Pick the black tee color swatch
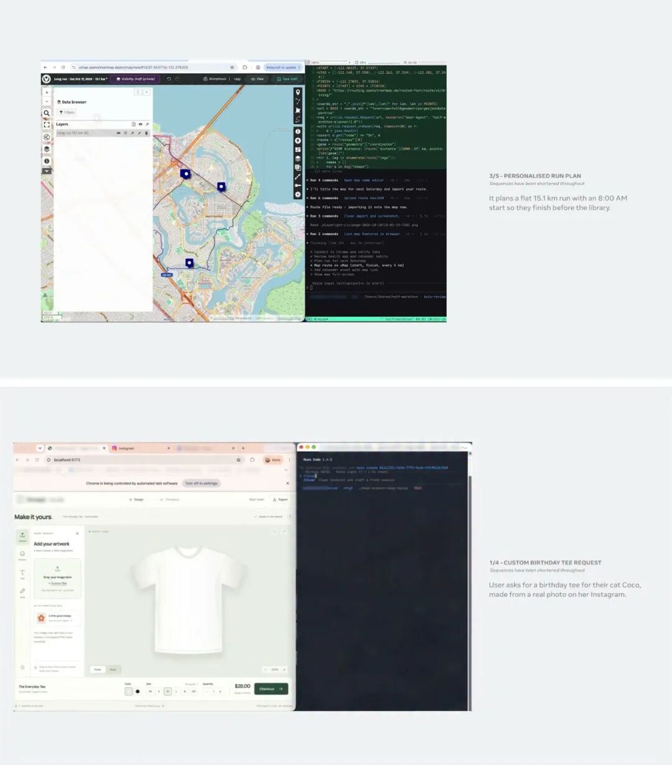 coord(138,692)
